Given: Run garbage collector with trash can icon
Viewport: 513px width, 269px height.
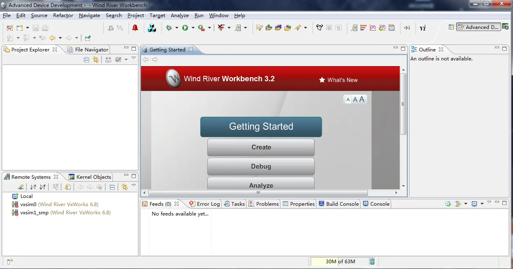Looking at the screenshot, I should tap(372, 262).
